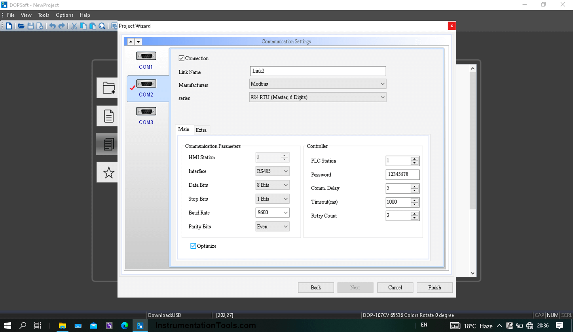The image size is (573, 333).
Task: Select the document icon in the wizard sidebar
Action: pos(108,116)
